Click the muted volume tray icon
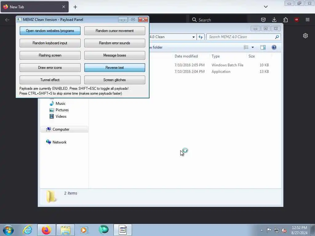Image resolution: width=315 pixels, height=236 pixels. click(284, 230)
